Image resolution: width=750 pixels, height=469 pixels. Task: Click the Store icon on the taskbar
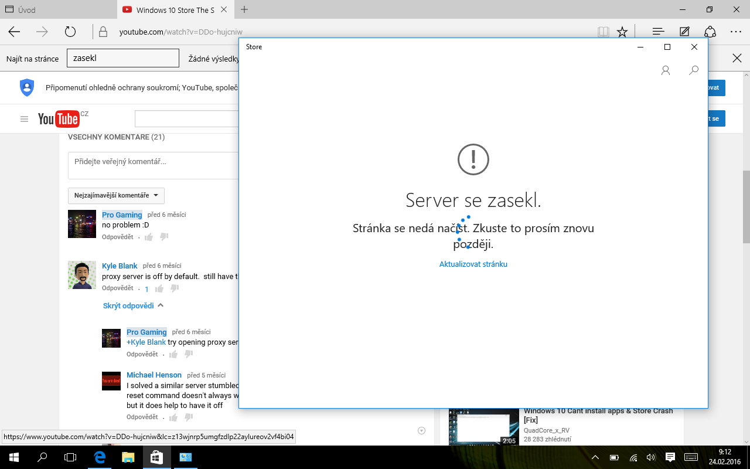(156, 457)
